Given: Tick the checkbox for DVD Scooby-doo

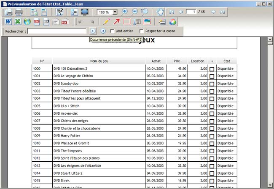Looking at the screenshot, I should [212, 84].
